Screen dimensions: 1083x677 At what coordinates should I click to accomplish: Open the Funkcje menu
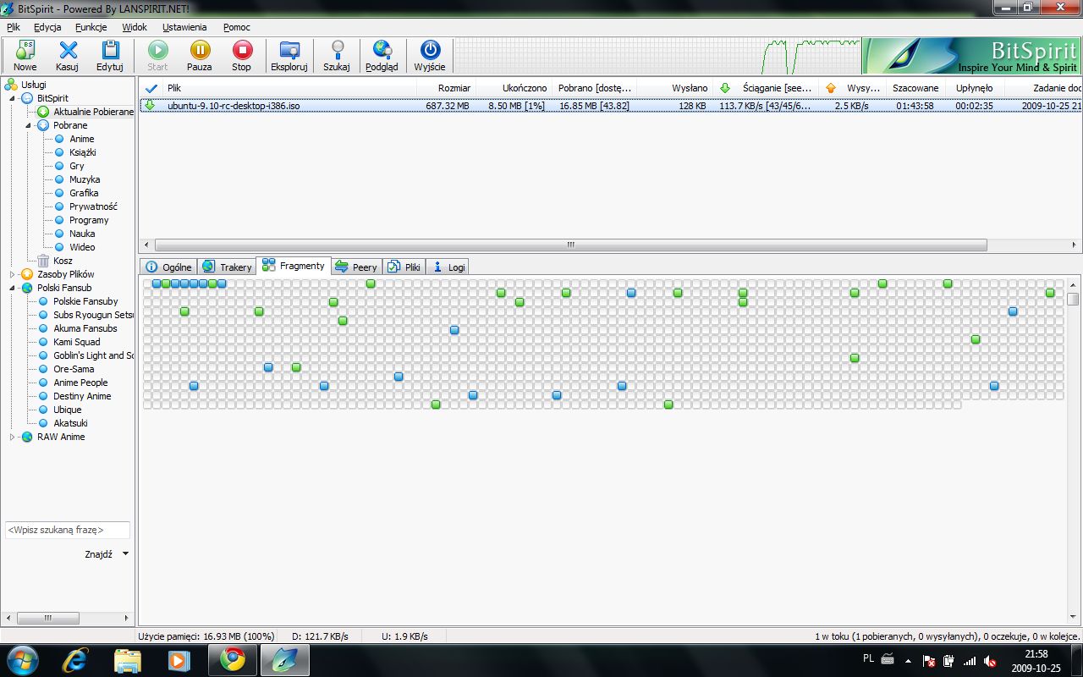click(91, 27)
